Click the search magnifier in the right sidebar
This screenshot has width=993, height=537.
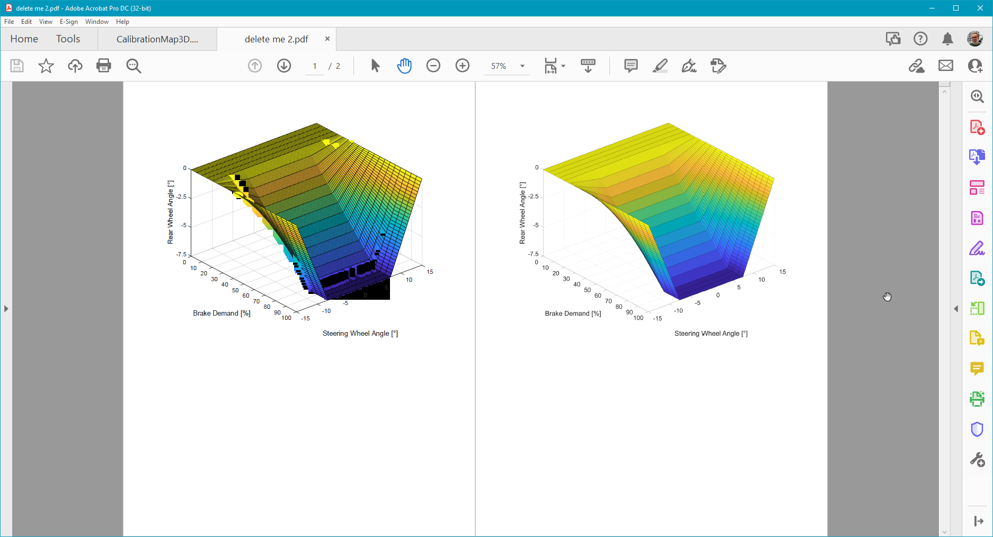pos(978,96)
